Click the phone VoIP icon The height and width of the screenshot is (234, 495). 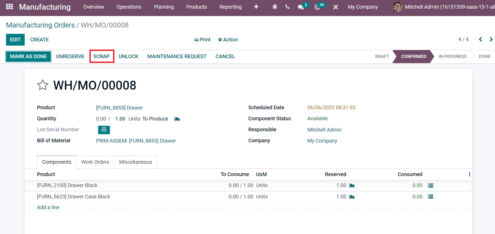tap(288, 7)
